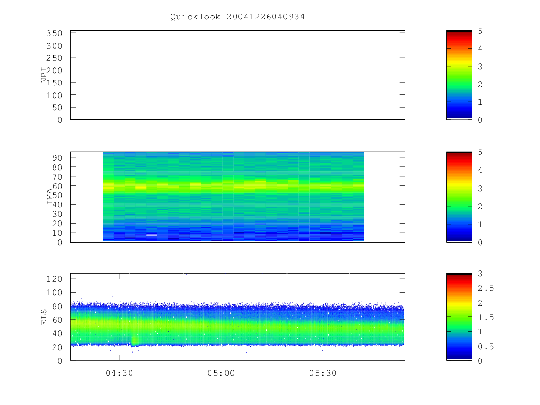Click the 05:00 time tick label
The width and height of the screenshot is (540, 405).
pyautogui.click(x=221, y=373)
